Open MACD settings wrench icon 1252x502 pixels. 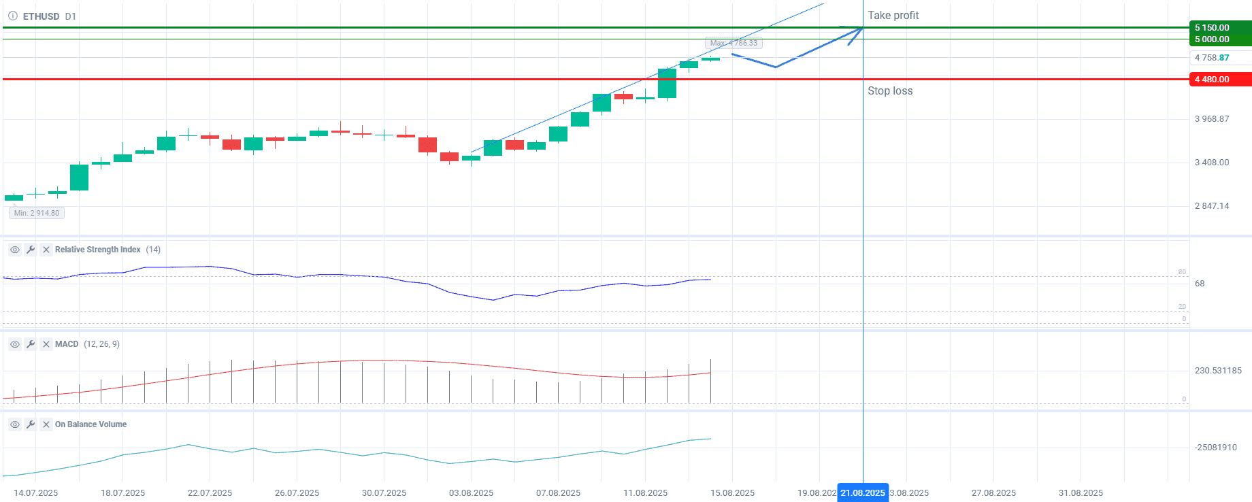31,344
